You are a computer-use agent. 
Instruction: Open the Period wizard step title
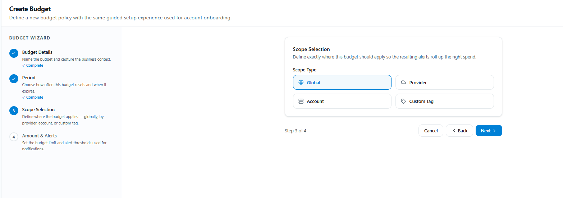point(29,77)
